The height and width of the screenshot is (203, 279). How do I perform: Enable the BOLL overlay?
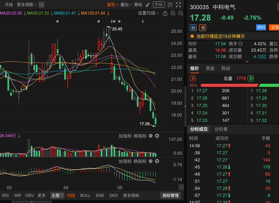[85, 195]
